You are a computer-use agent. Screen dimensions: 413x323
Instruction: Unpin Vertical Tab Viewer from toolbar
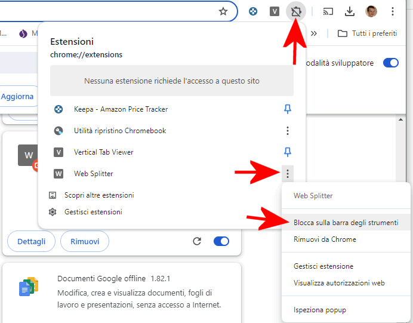(287, 152)
